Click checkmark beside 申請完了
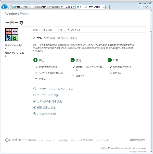 click(x=36, y=78)
